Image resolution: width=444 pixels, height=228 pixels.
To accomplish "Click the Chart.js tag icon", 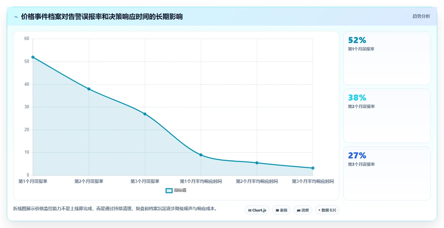I will 250,210.
